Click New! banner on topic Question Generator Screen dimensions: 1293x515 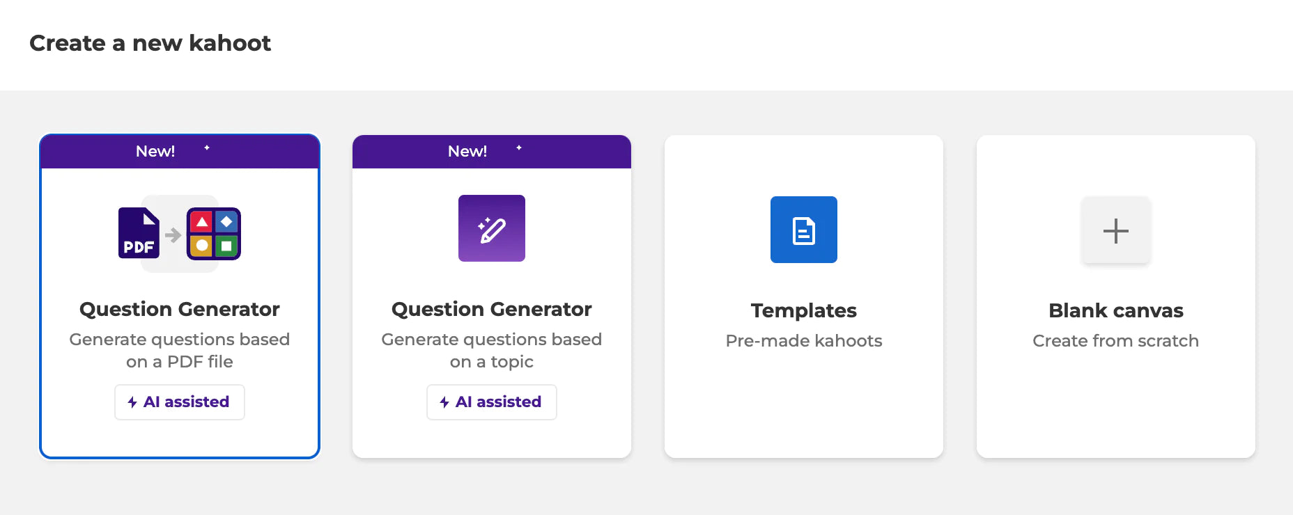pyautogui.click(x=468, y=151)
